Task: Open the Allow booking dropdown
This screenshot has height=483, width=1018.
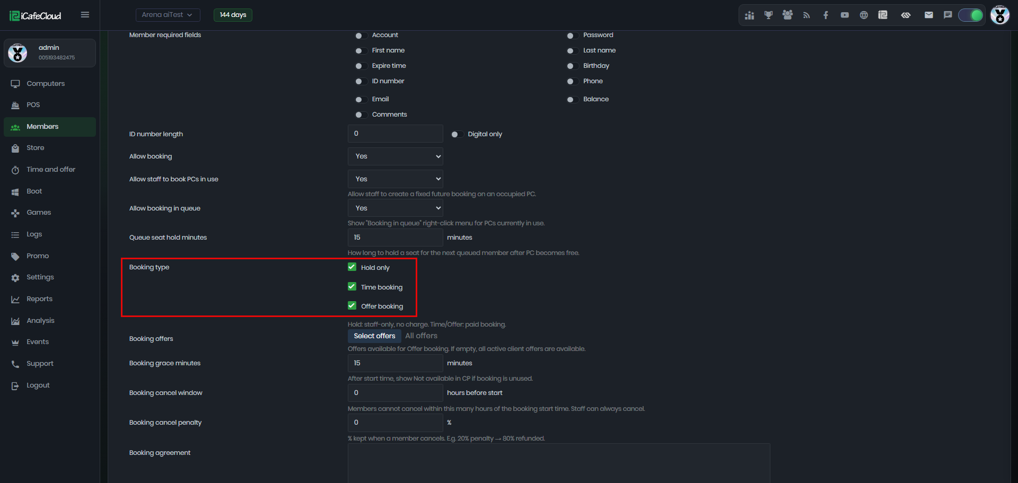Action: click(x=396, y=156)
